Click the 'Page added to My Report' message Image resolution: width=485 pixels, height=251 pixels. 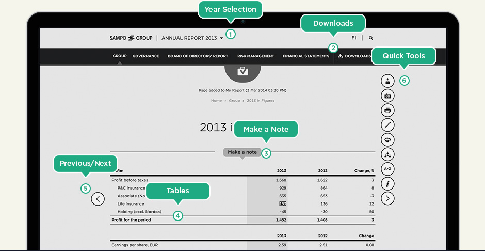(242, 91)
